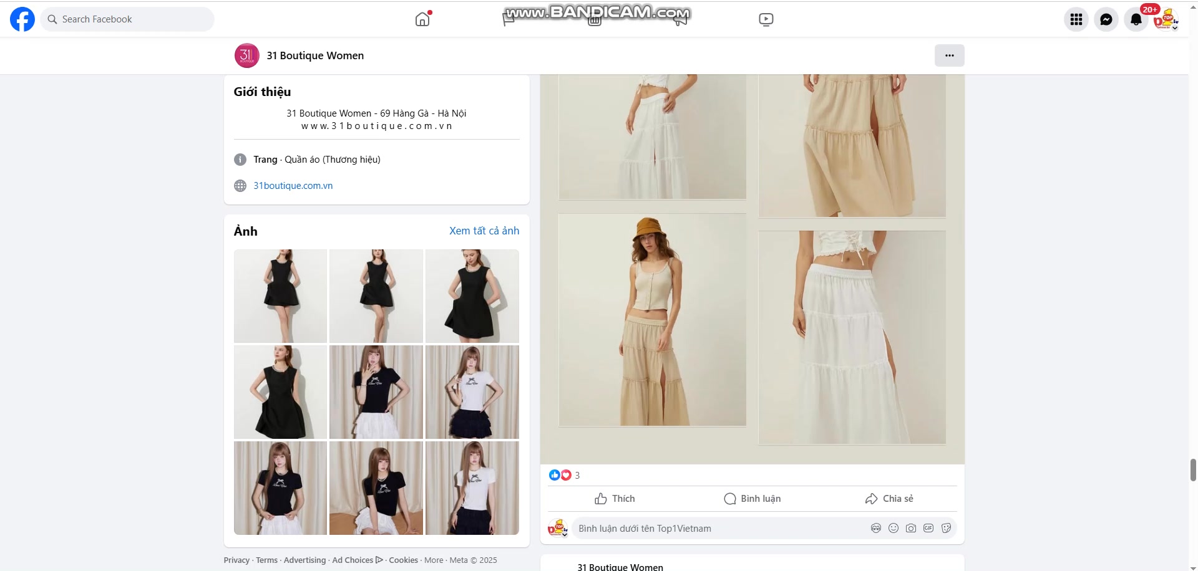Viewport: 1198px width, 571px height.
Task: Open the Watch video icon in top bar
Action: click(766, 19)
